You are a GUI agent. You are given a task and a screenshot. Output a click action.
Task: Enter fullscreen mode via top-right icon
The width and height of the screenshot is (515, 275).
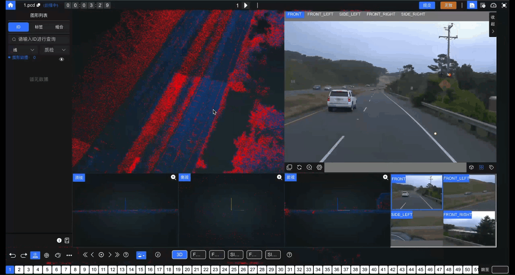(x=504, y=5)
